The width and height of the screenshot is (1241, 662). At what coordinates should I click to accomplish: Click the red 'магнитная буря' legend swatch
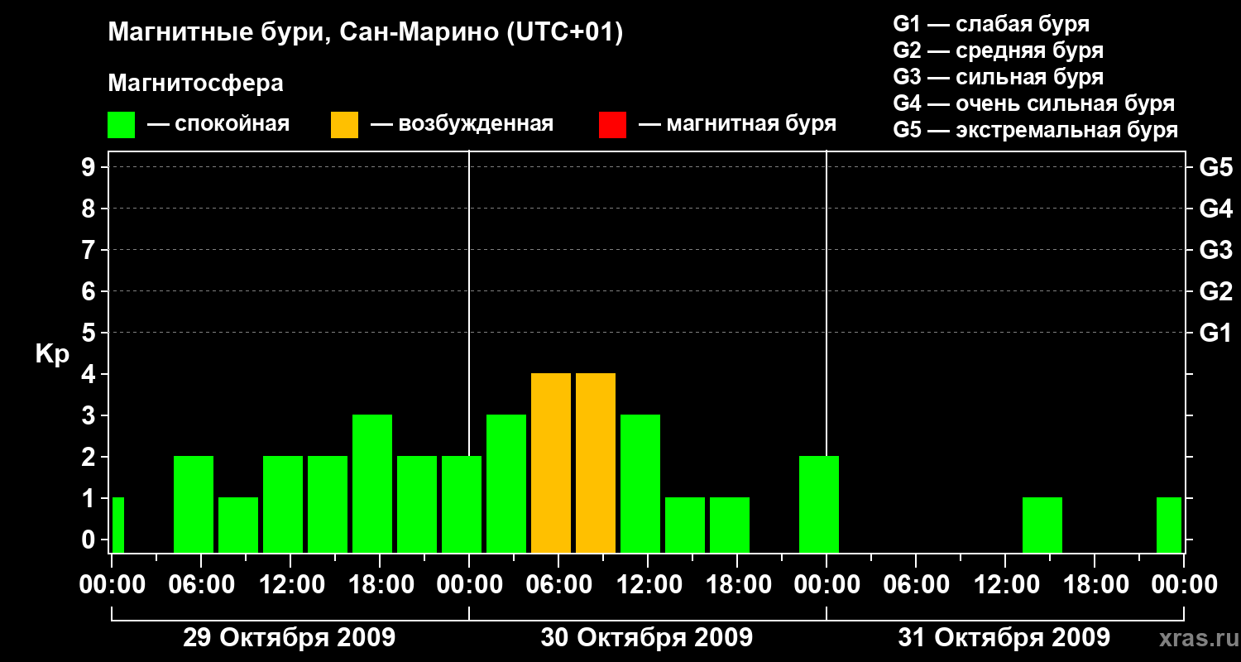click(x=612, y=125)
